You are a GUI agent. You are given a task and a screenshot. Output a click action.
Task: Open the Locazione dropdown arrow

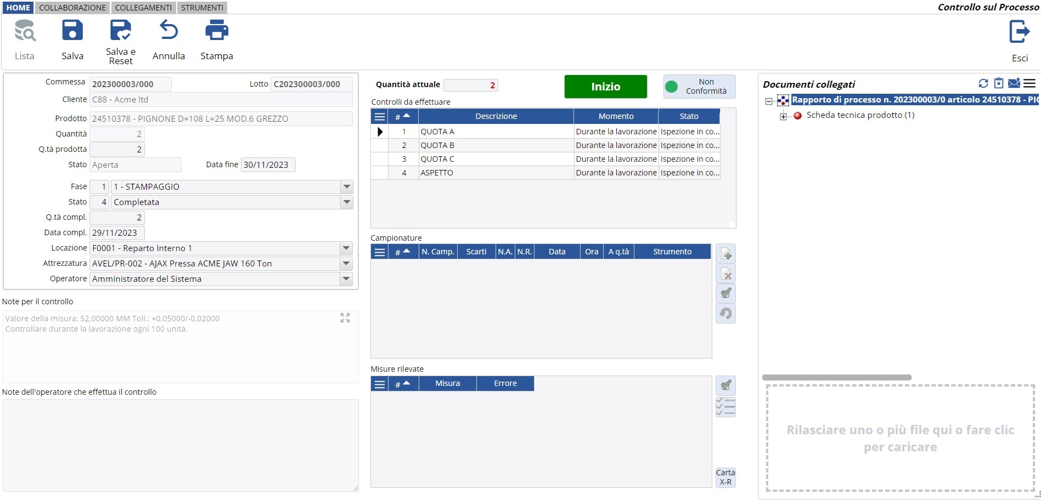[x=346, y=248]
